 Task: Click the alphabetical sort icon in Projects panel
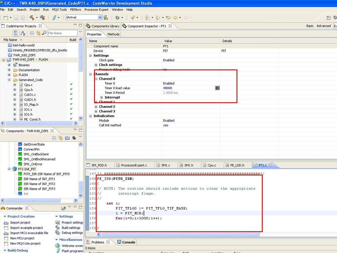(x=23, y=33)
